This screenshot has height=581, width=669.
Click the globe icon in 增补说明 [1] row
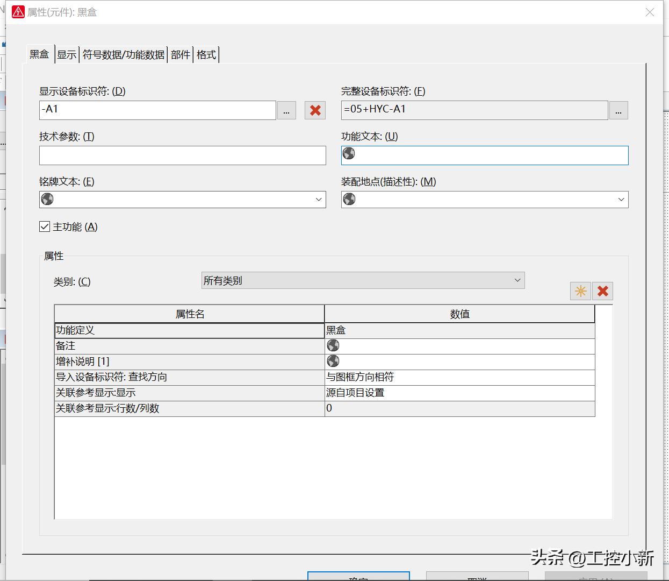(333, 360)
